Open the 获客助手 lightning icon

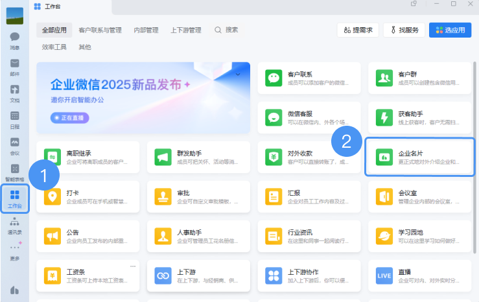384,117
